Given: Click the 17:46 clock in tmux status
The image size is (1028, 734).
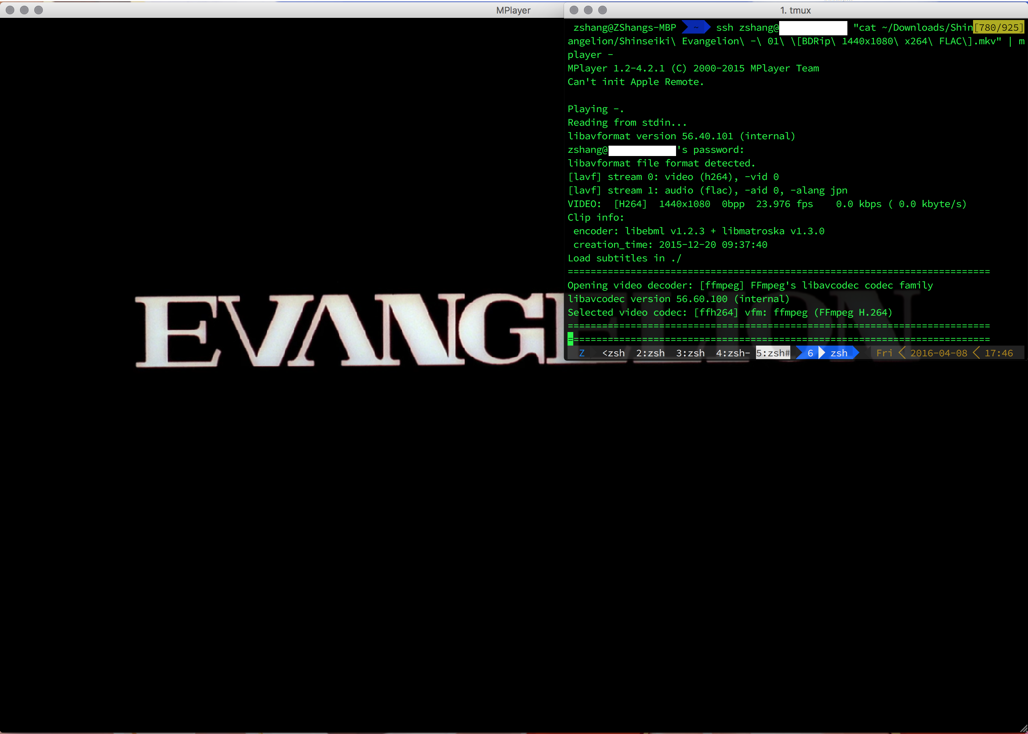Looking at the screenshot, I should point(998,353).
